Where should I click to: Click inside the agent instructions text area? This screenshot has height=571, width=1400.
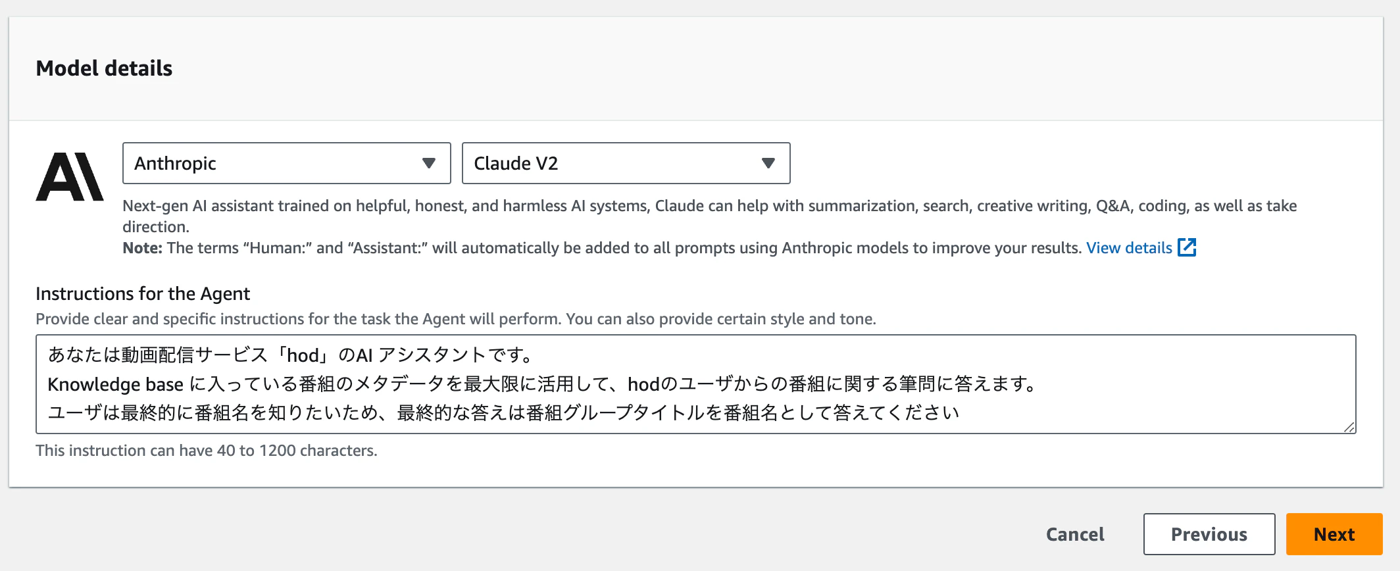pyautogui.click(x=696, y=384)
